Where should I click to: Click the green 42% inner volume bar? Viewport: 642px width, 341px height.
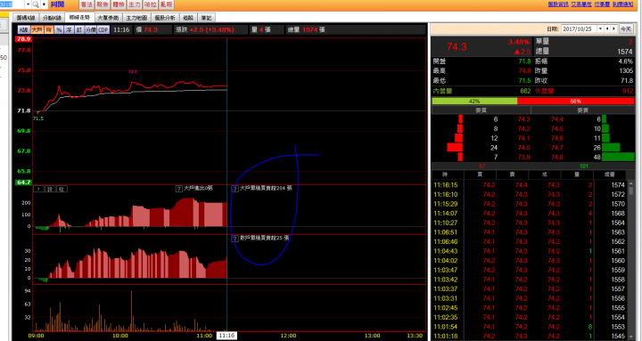pos(474,101)
